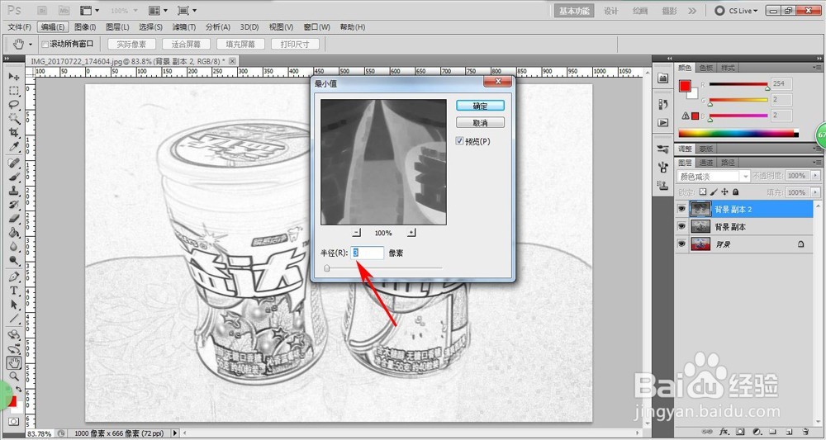Create a new layer icon
The width and height of the screenshot is (826, 440).
[789, 432]
